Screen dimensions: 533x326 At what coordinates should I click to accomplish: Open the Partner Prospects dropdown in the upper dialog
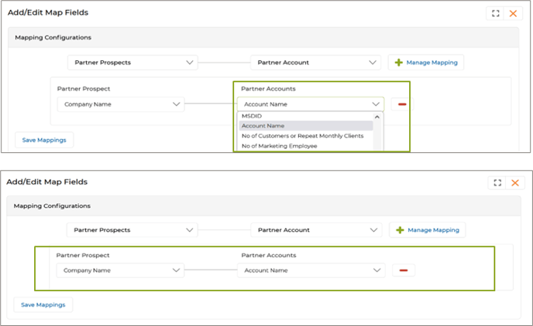132,63
